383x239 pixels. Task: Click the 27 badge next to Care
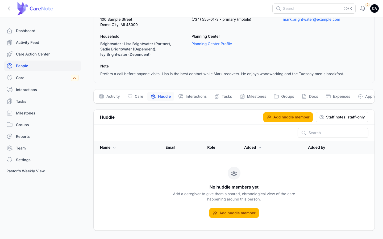click(75, 78)
